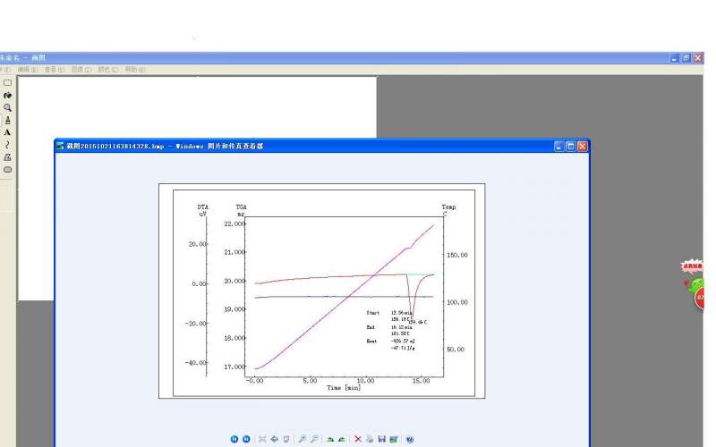Click the 22.000 TGA axis value
The width and height of the screenshot is (716, 447).
click(234, 224)
